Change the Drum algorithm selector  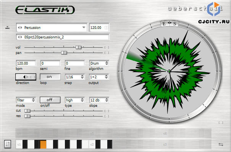(99, 63)
